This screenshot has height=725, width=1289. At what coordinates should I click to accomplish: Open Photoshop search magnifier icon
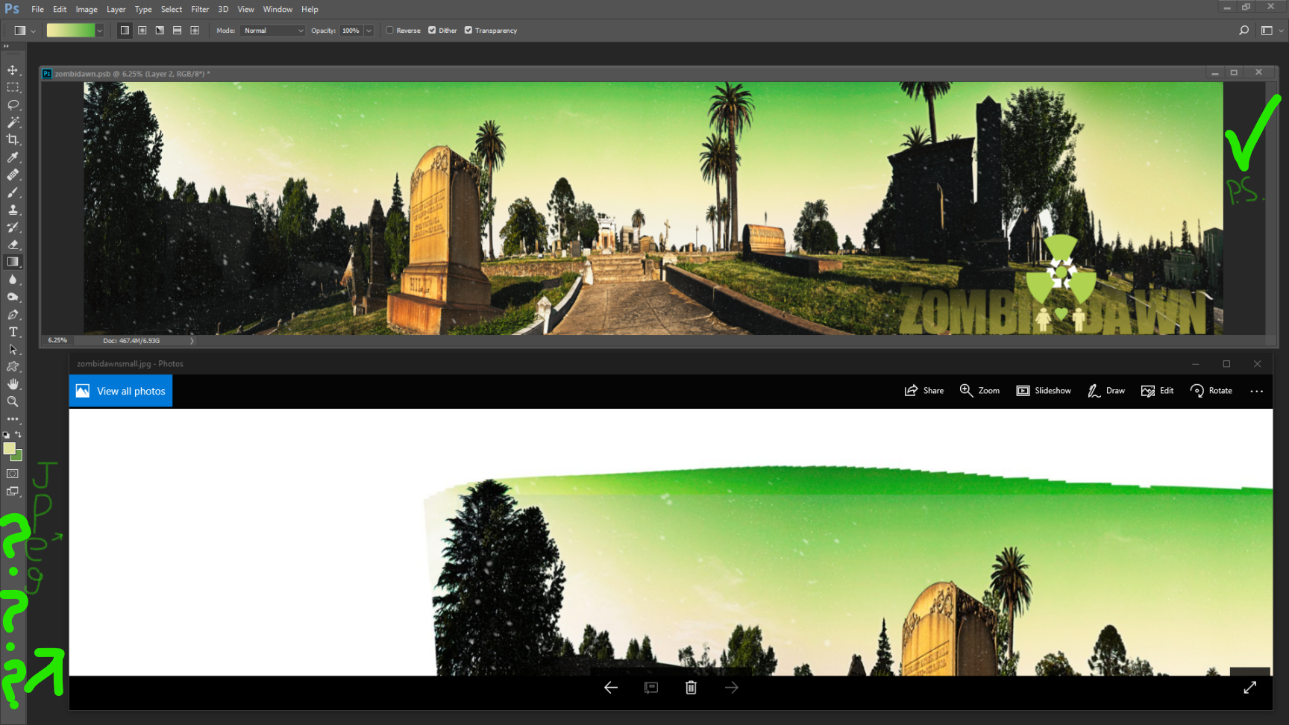coord(1243,31)
